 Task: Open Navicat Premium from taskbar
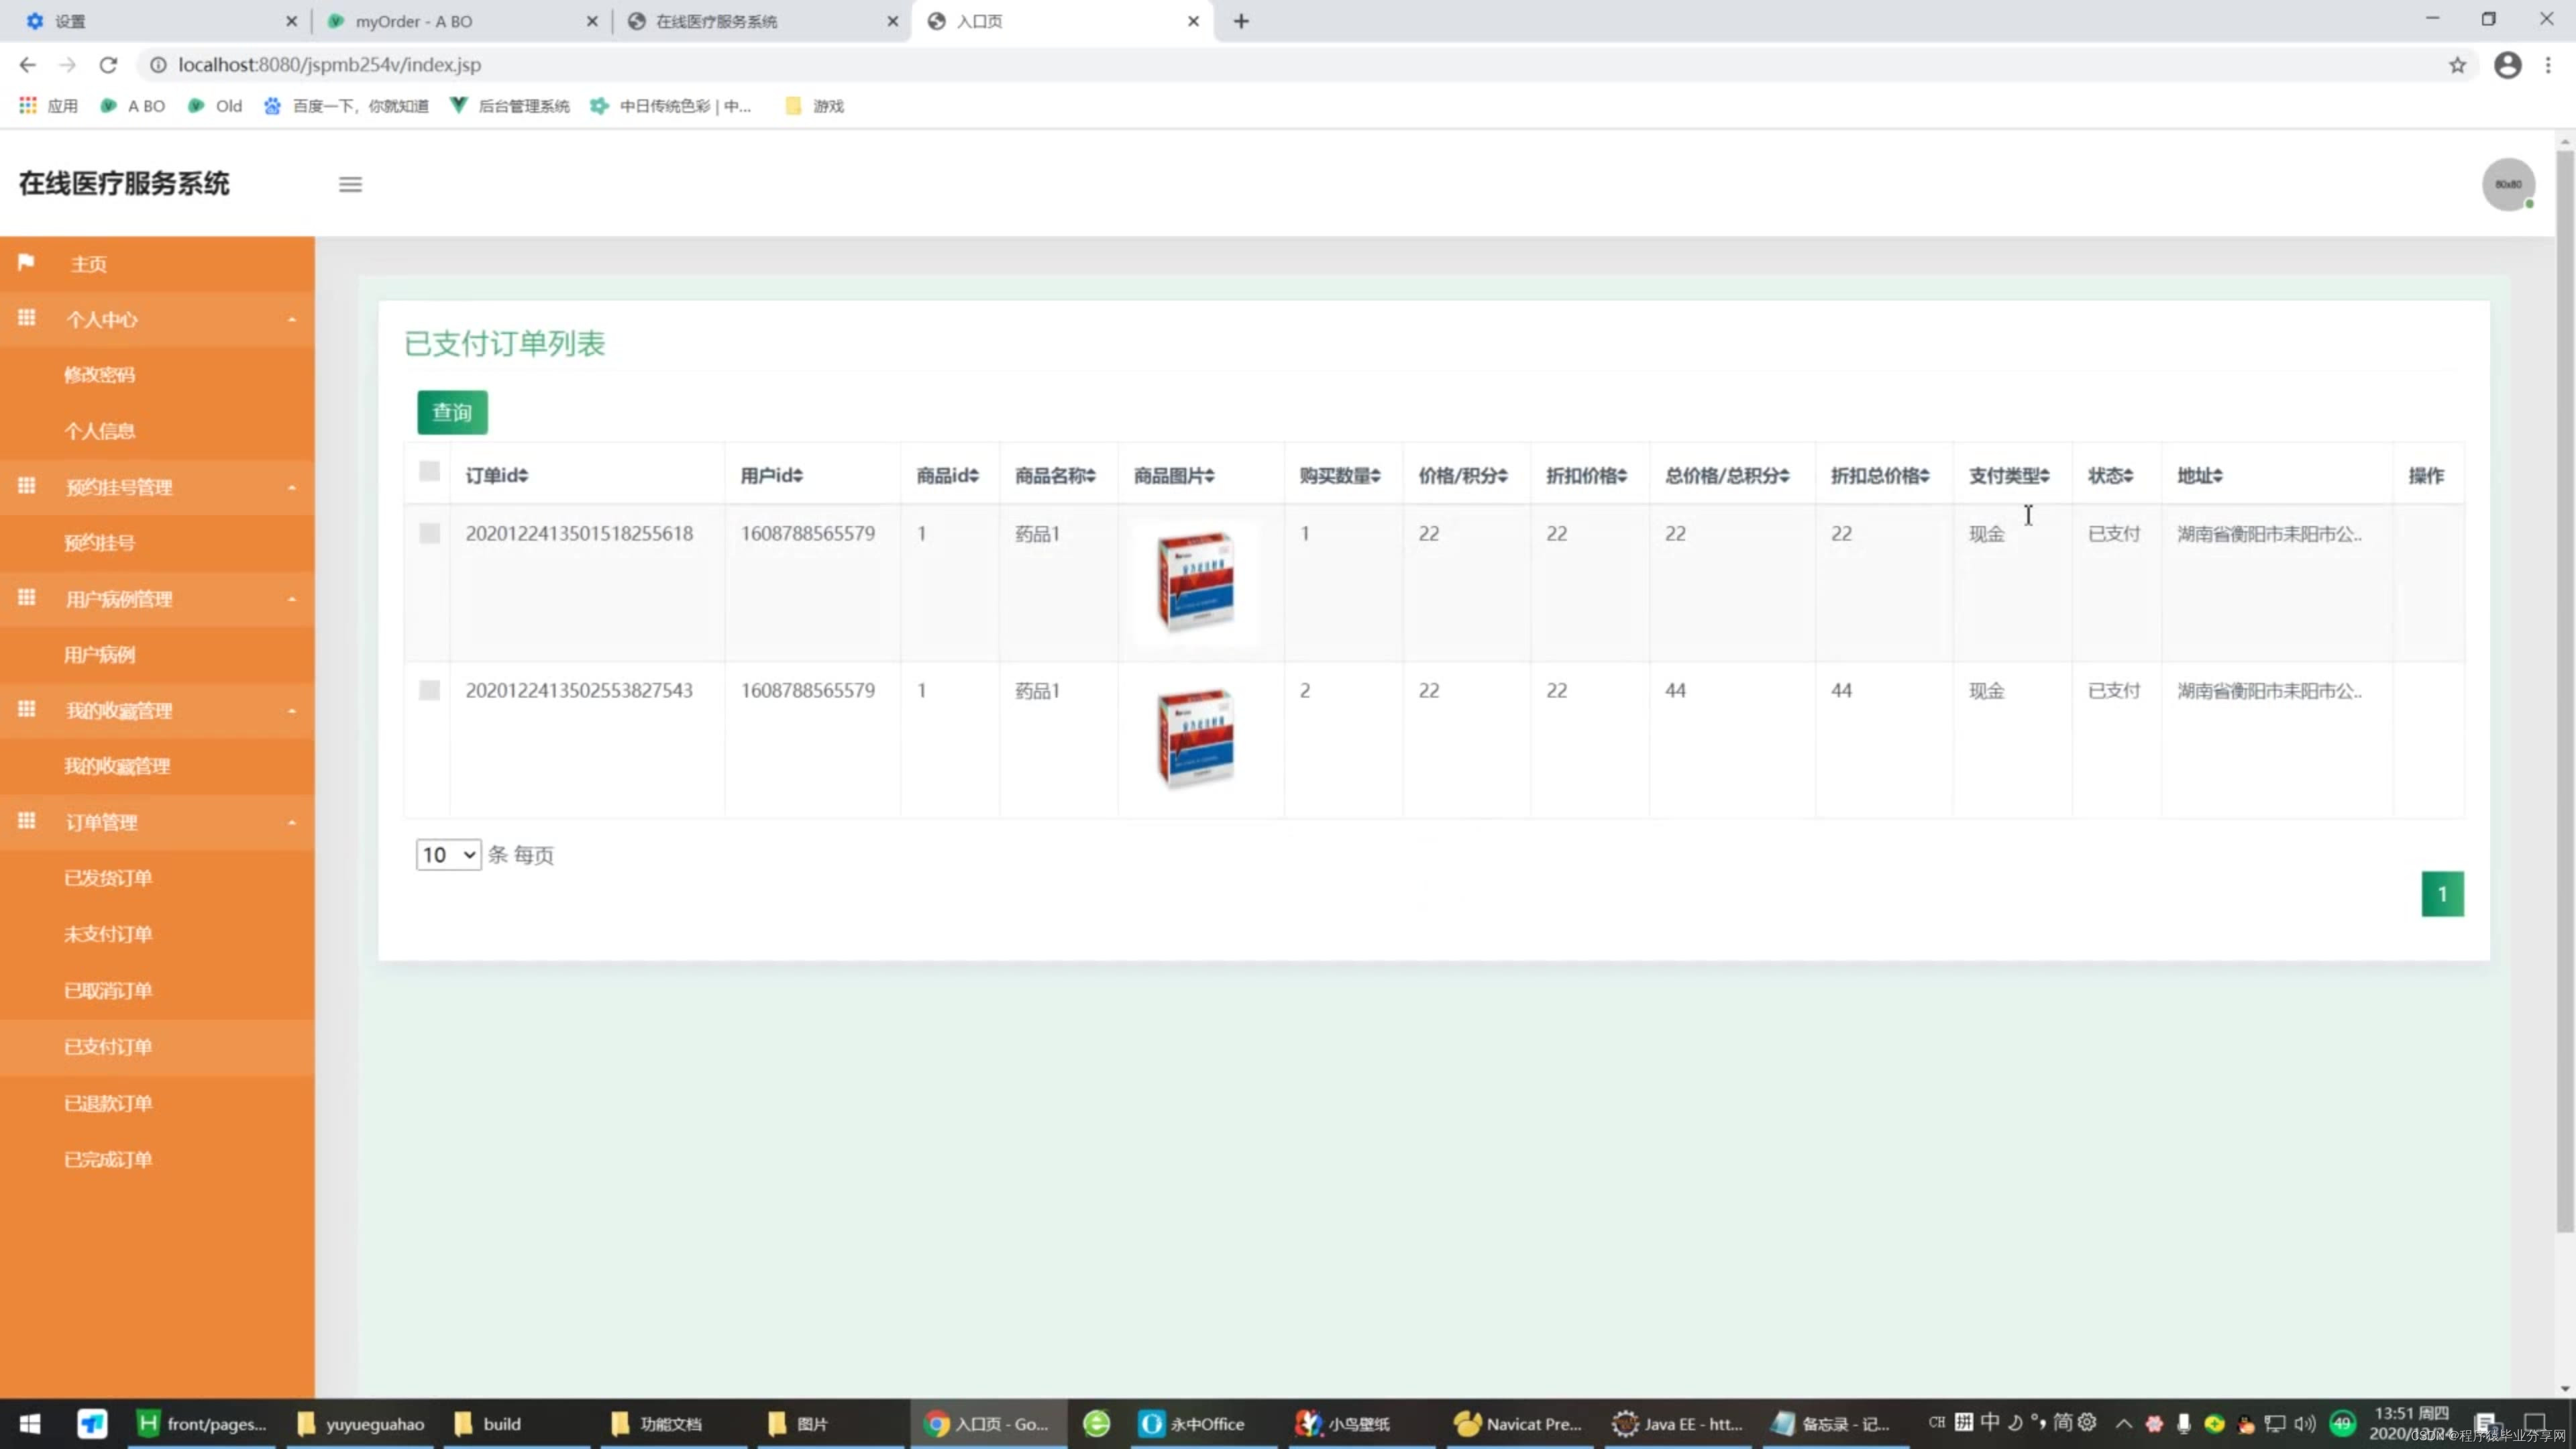point(1518,1423)
